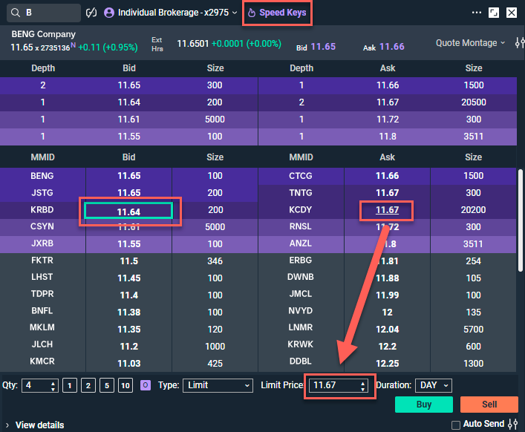Click the symbol search field
The image size is (525, 432).
click(44, 13)
